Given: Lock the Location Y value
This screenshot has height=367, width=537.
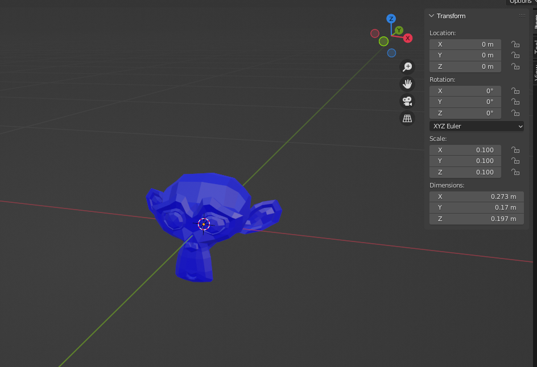Looking at the screenshot, I should [x=515, y=55].
